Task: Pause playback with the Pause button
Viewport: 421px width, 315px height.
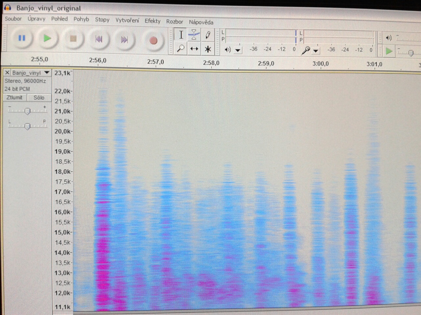Action: 22,38
